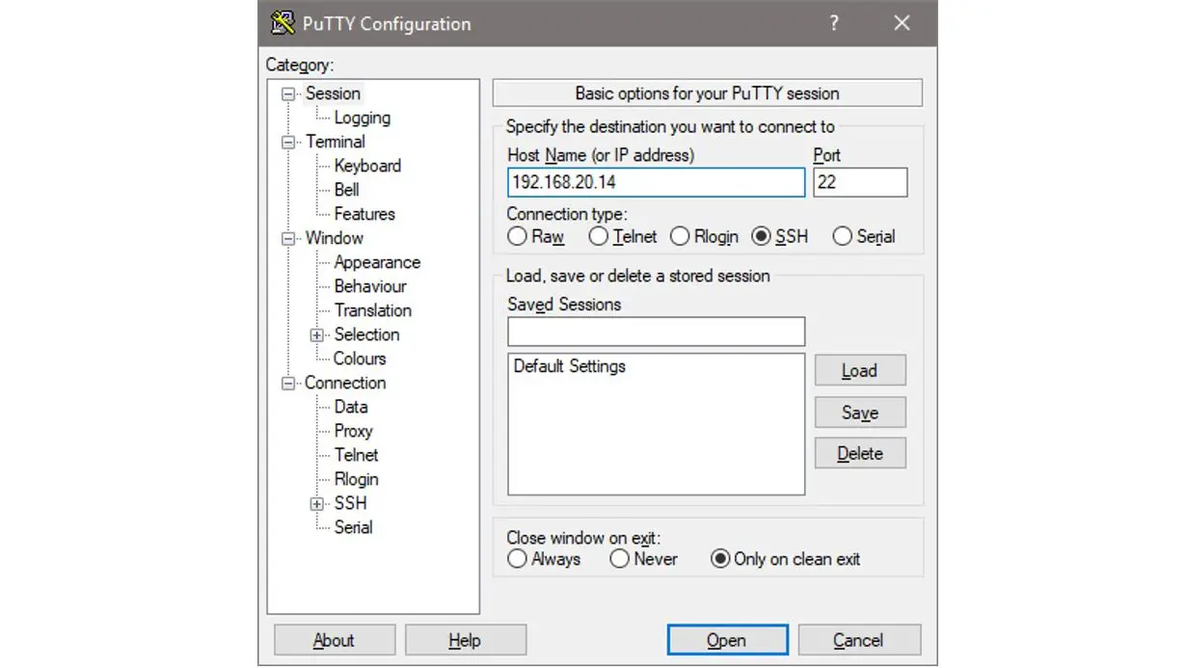Click the Open button to connect
The image size is (1186, 668).
click(x=727, y=640)
